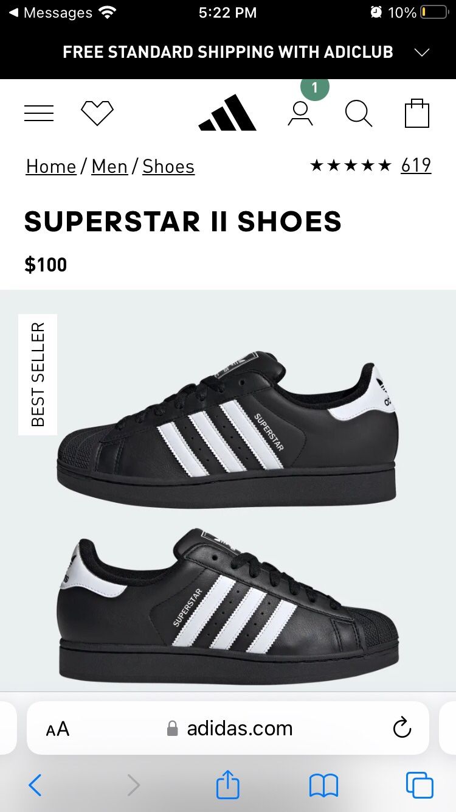Open Safari bookmarks book icon

[x=323, y=785]
